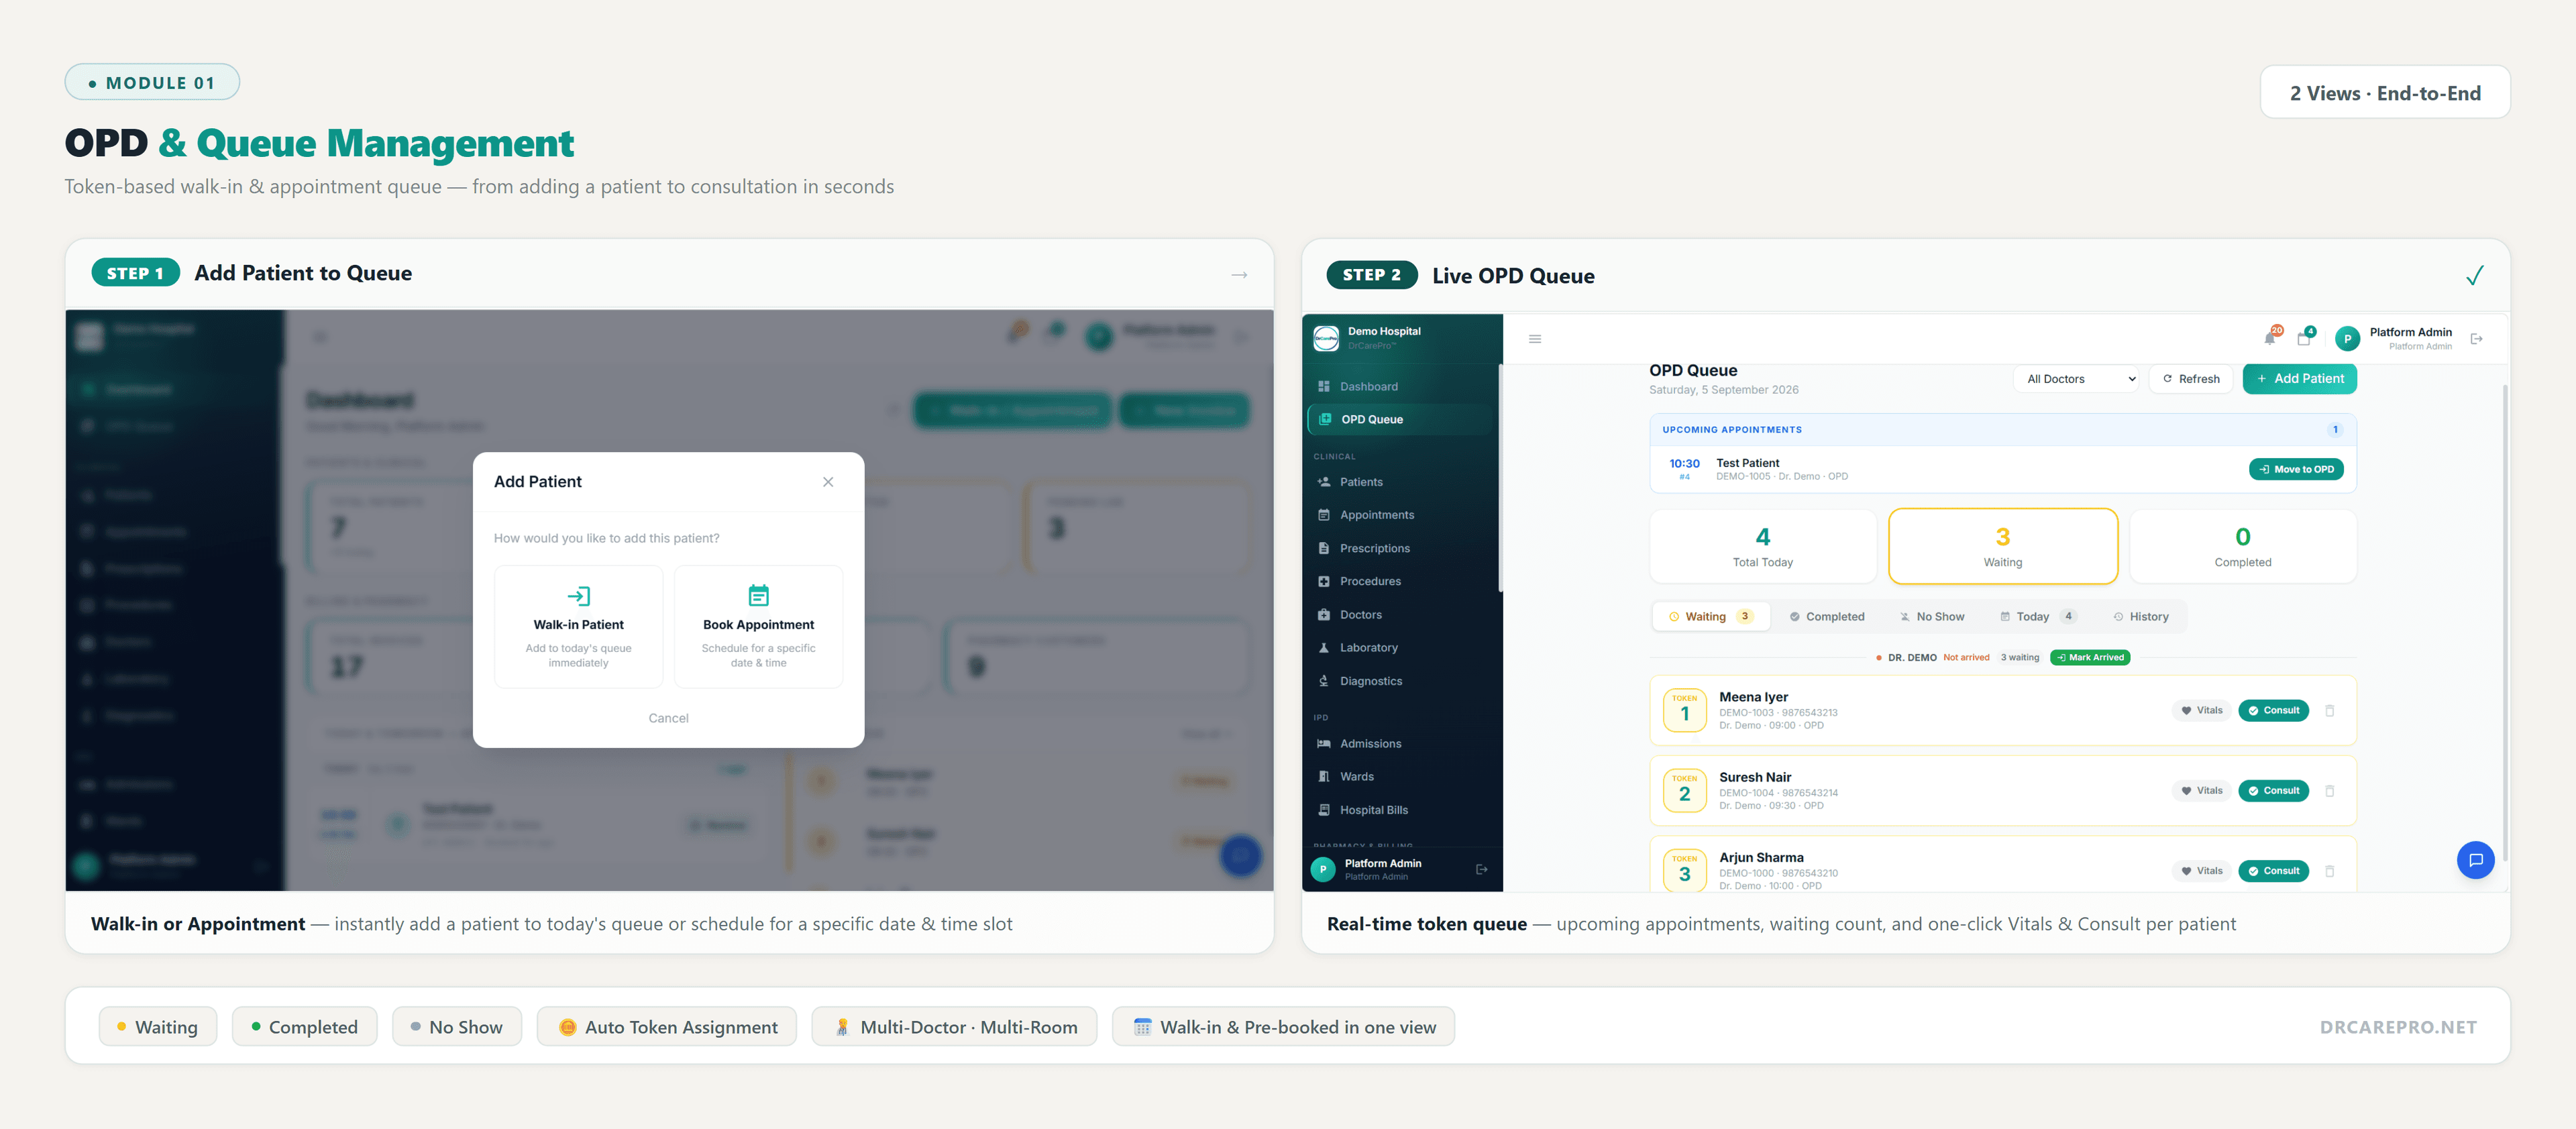
Task: Switch to the No Show tab
Action: 1932,616
